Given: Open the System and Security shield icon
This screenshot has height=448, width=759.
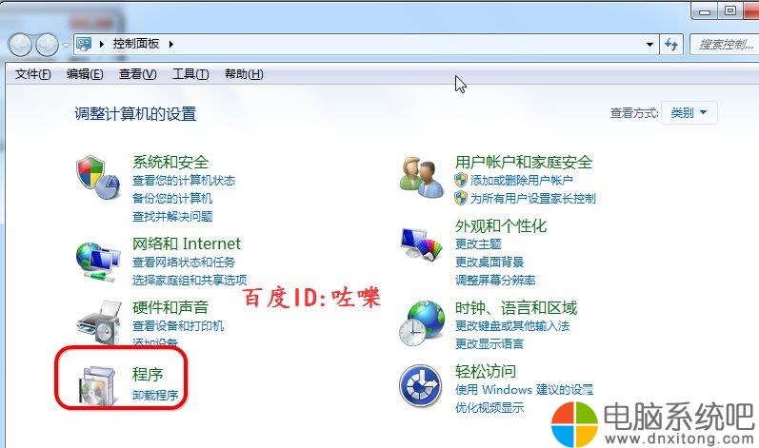Looking at the screenshot, I should (x=97, y=177).
